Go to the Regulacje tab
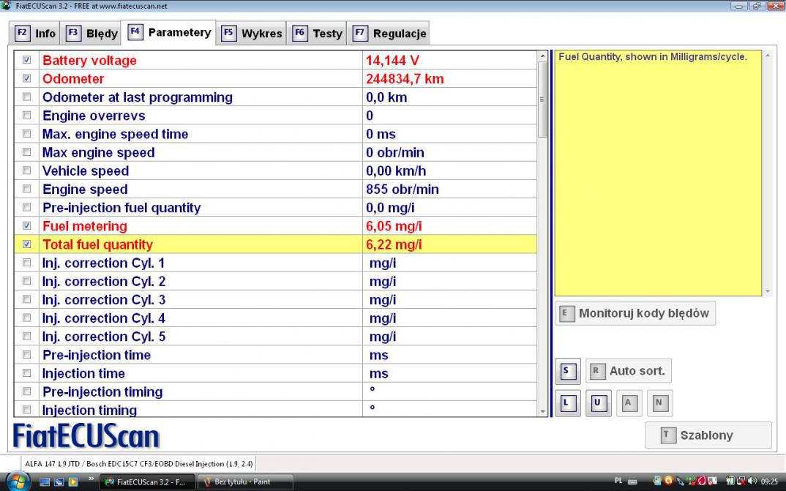Screen dimensions: 786x491 click(390, 34)
